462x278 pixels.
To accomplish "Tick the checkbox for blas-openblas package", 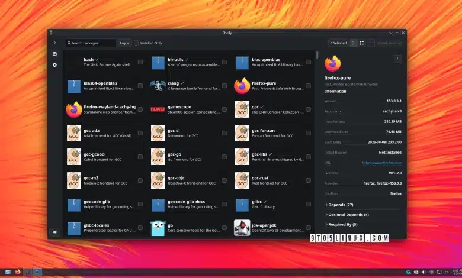I will tap(308, 62).
